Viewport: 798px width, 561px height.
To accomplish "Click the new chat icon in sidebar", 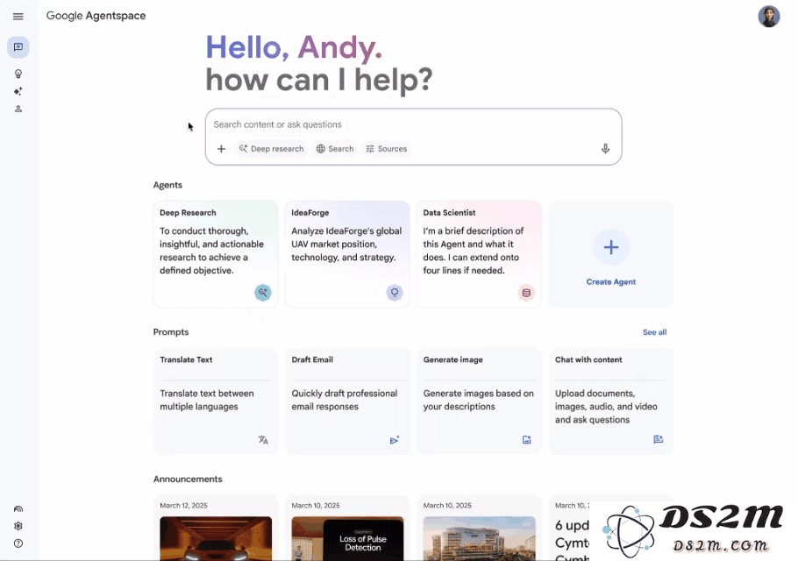I will click(x=18, y=47).
